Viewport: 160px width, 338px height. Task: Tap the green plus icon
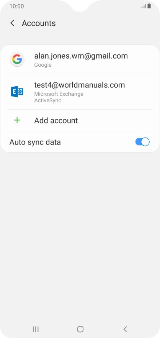point(17,120)
